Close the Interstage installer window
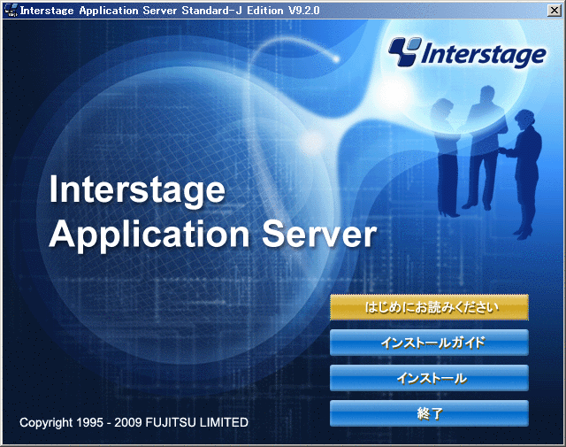The image size is (566, 447). [554, 11]
